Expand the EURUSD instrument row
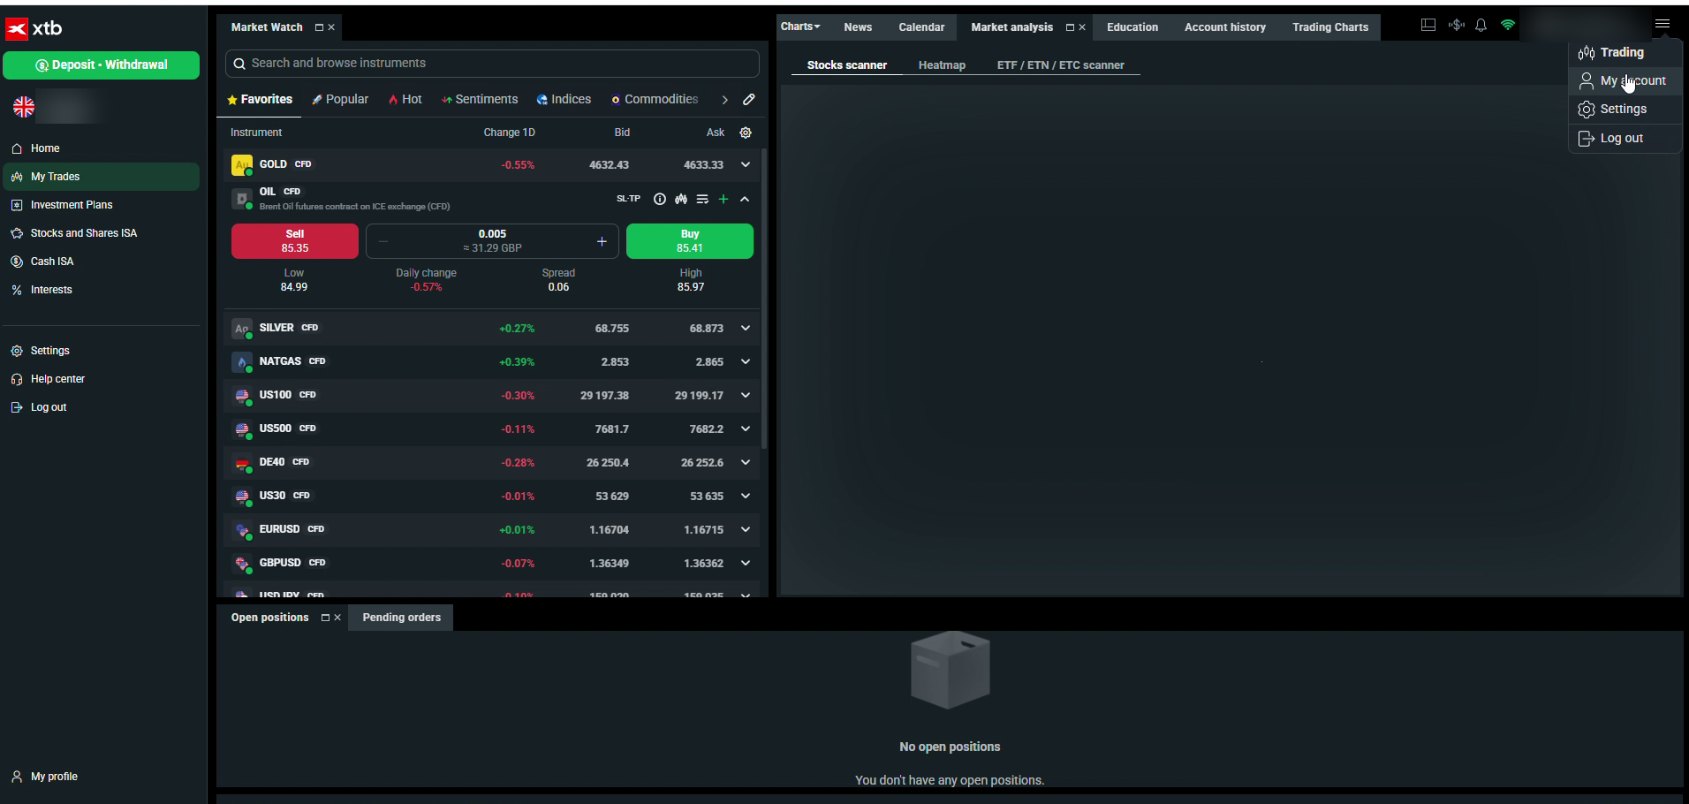 tap(746, 530)
